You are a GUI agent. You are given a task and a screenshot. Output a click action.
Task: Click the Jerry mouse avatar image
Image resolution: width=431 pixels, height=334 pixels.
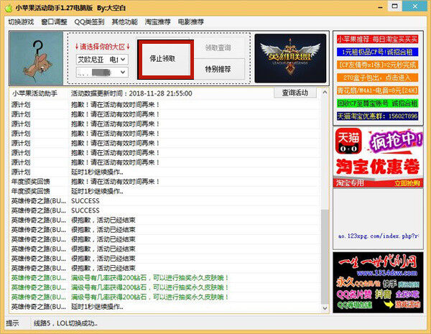pyautogui.click(x=37, y=58)
